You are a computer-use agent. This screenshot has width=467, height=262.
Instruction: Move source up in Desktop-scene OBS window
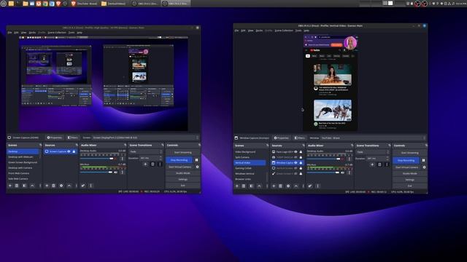pyautogui.click(x=69, y=186)
